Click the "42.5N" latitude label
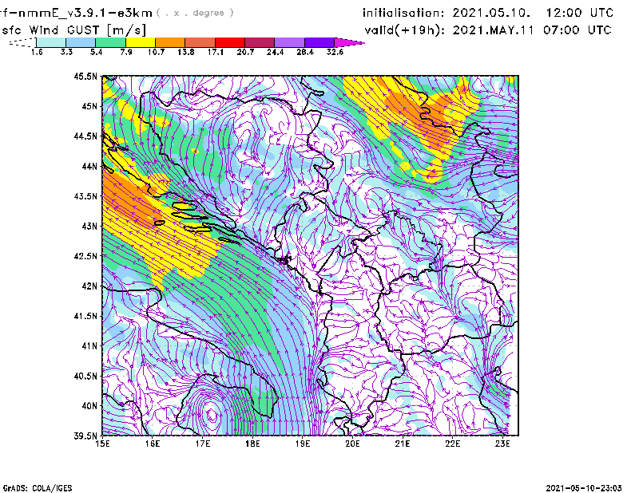 pyautogui.click(x=85, y=256)
